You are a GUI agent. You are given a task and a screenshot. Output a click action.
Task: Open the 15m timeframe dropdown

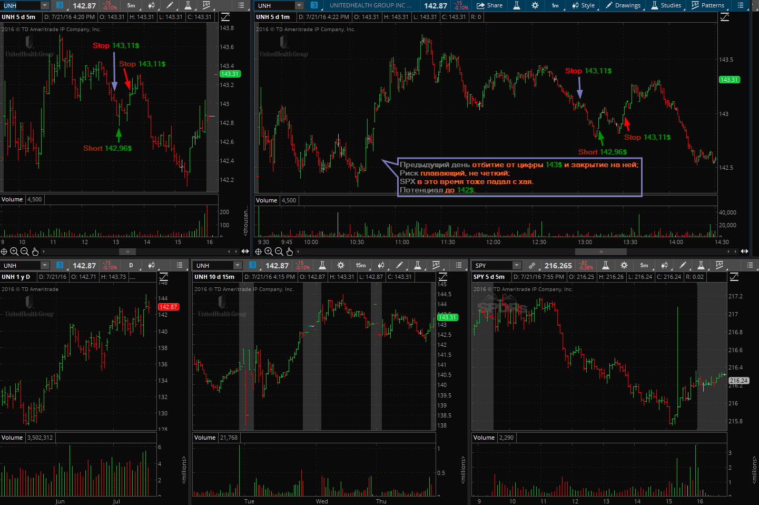(x=361, y=265)
